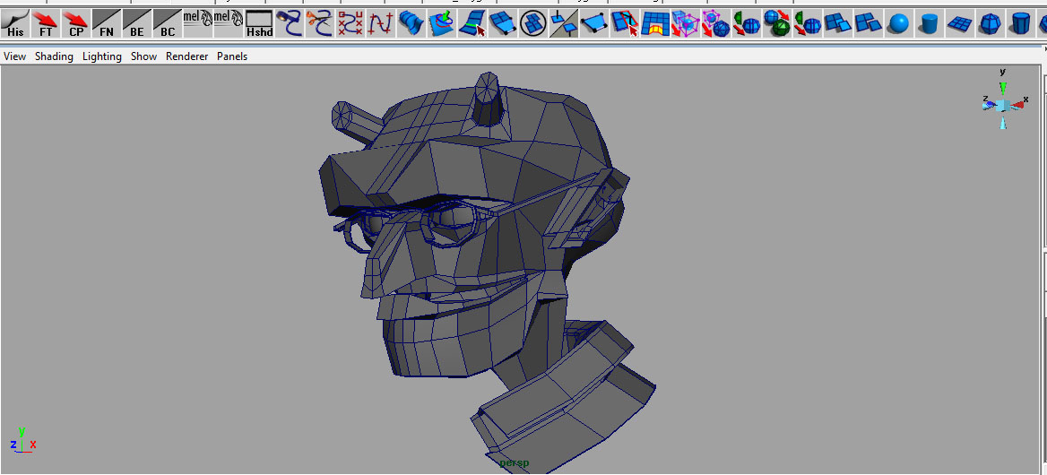Click the blue polygon planes shelf icon
Viewport: 1047px width, 475px height.
click(x=502, y=23)
